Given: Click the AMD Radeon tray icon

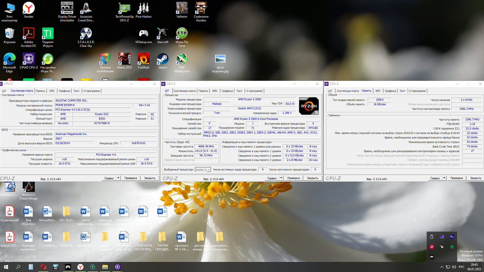Looking at the screenshot, I should point(431,247).
